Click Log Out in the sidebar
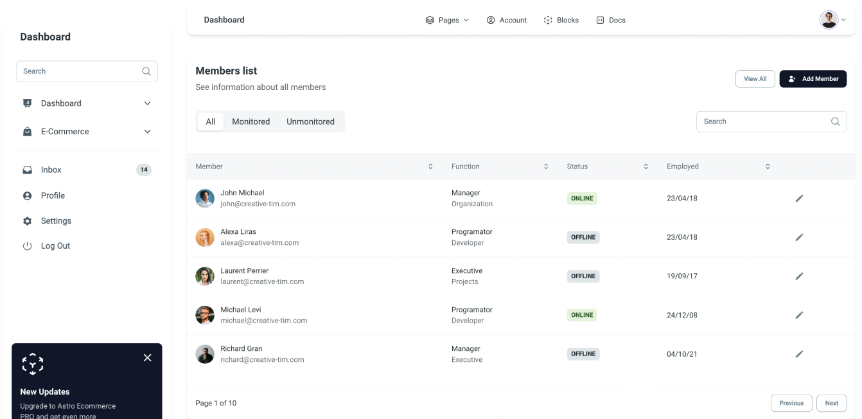Image resolution: width=862 pixels, height=419 pixels. coord(87,246)
